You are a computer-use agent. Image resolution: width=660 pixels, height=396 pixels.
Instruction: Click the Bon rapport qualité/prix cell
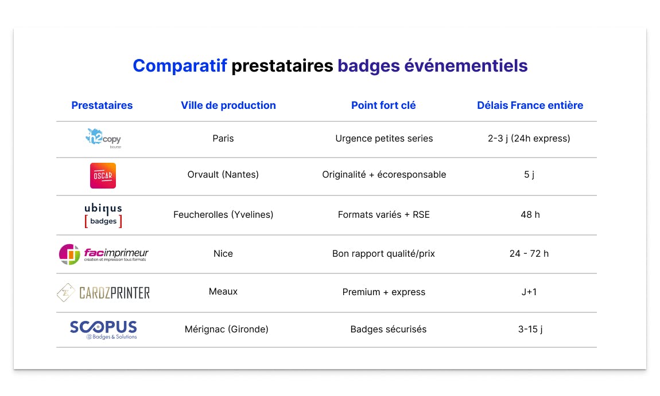click(383, 254)
